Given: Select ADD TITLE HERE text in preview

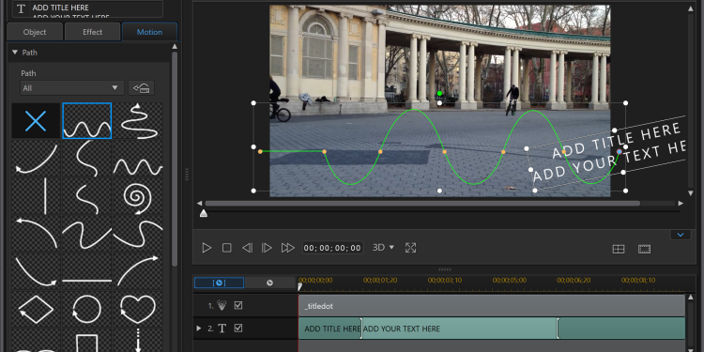Looking at the screenshot, I should point(616,140).
